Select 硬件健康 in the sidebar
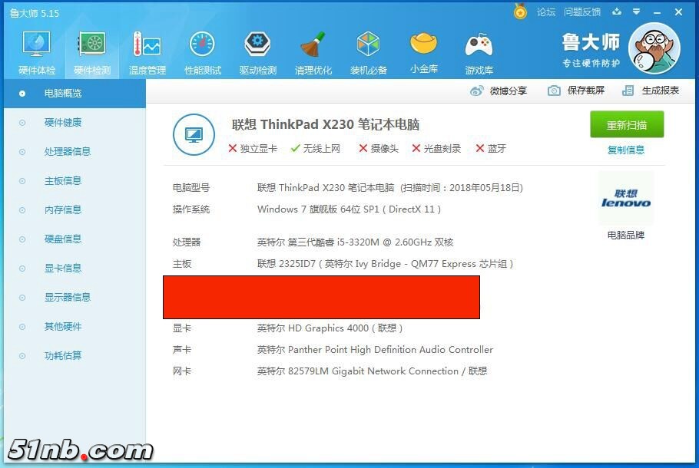Image resolution: width=699 pixels, height=468 pixels. click(x=63, y=123)
